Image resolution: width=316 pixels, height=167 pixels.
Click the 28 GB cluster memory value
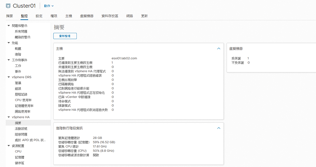[97, 138]
